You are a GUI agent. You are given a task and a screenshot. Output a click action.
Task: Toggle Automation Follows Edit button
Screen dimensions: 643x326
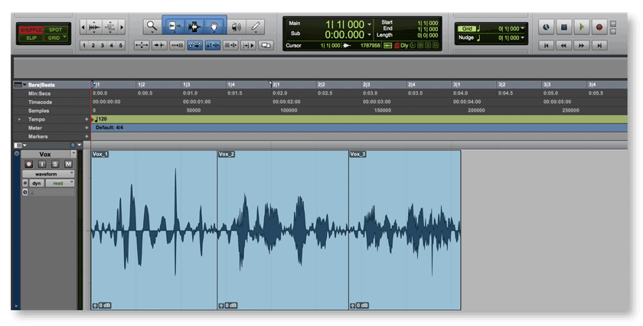pyautogui.click(x=194, y=45)
